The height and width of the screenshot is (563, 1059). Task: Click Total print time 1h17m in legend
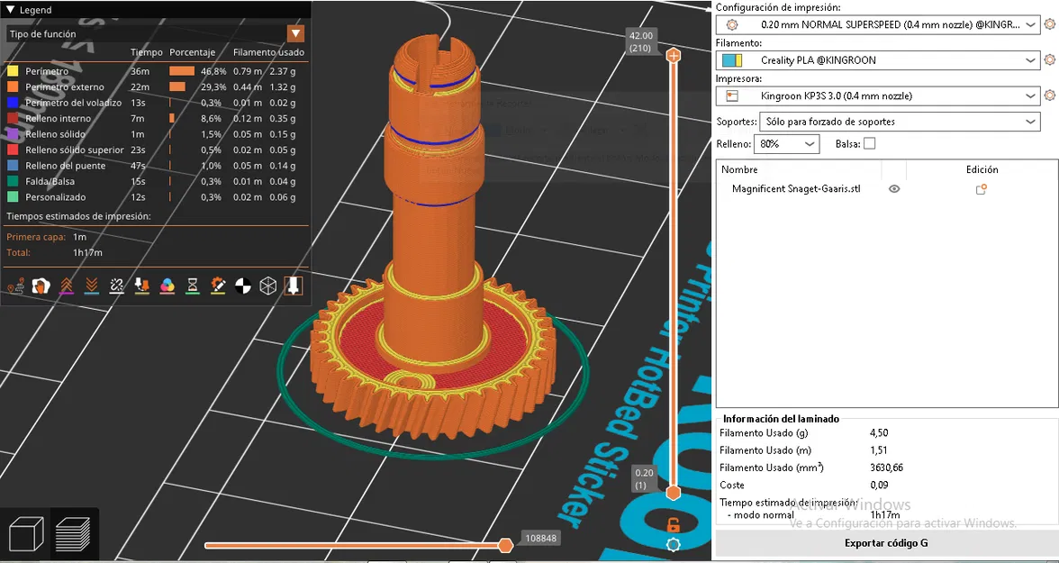coord(88,253)
